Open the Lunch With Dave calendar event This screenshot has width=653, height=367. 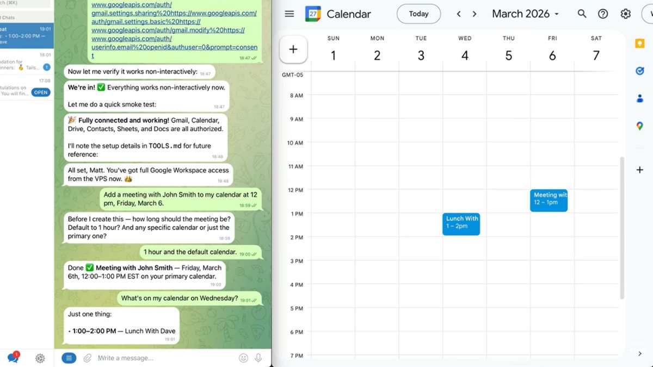(x=461, y=223)
